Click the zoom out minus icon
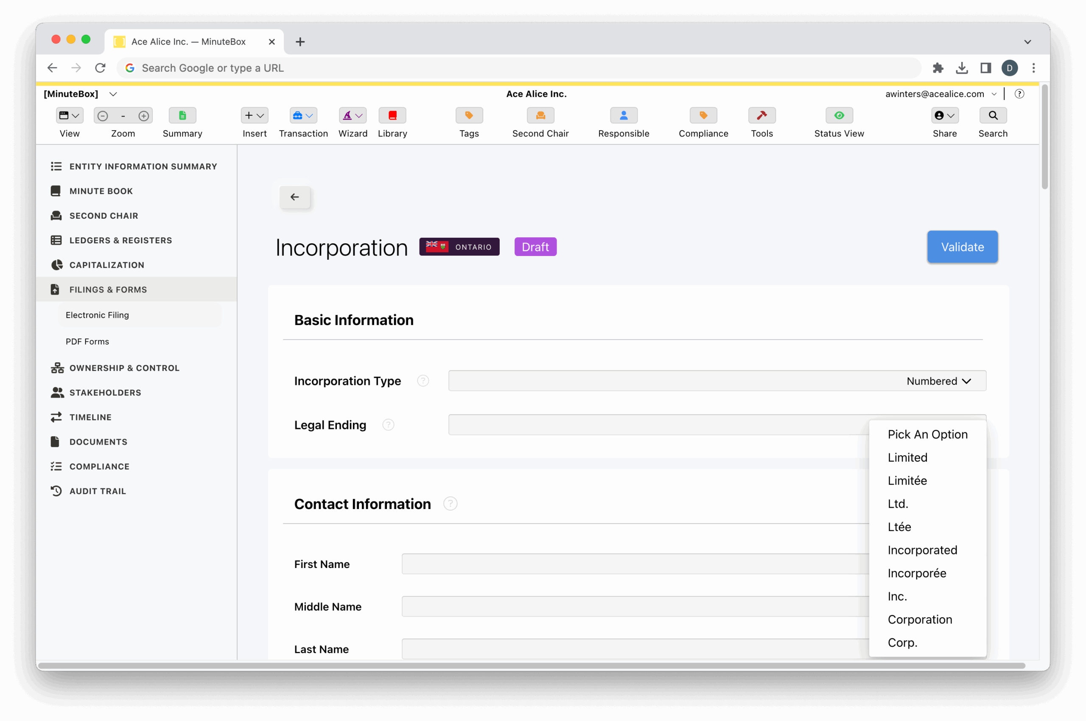This screenshot has height=721, width=1086. click(103, 116)
